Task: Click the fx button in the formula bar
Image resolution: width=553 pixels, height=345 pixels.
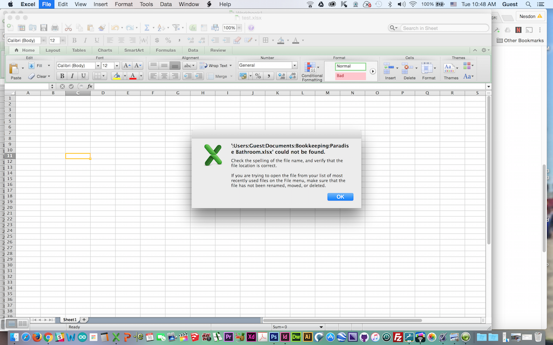Action: (x=90, y=86)
